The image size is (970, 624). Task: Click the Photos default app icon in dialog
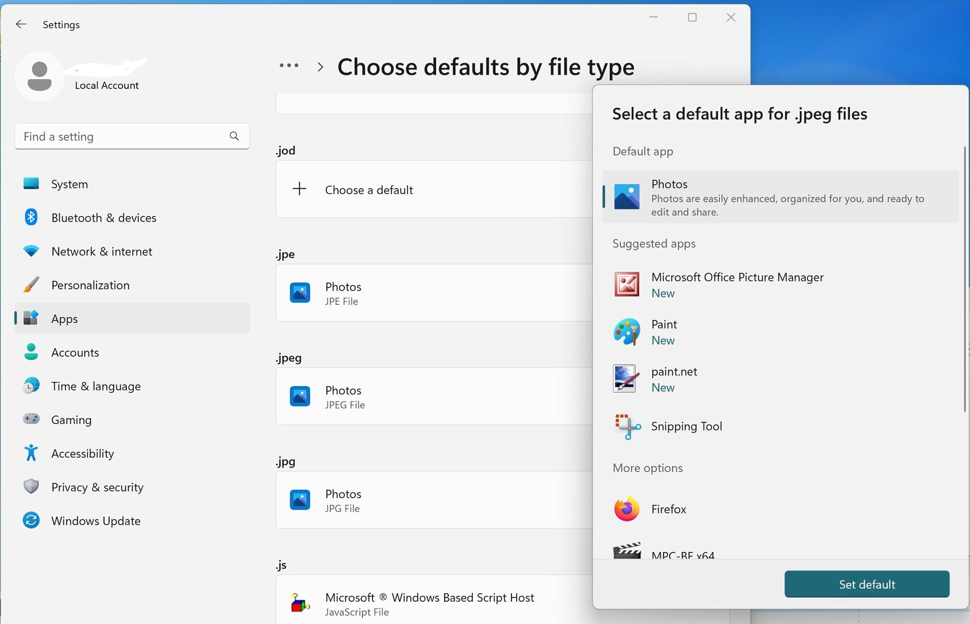pyautogui.click(x=627, y=197)
